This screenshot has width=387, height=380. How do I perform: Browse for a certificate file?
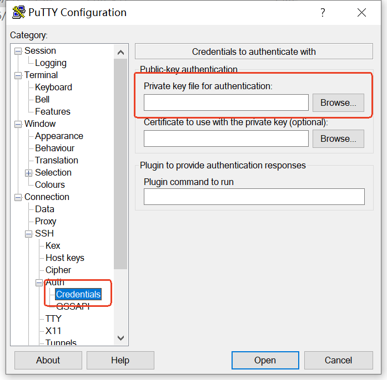pos(338,138)
